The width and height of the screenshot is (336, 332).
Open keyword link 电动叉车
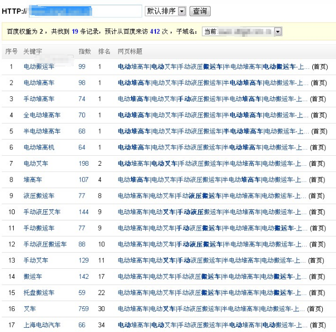(36, 163)
